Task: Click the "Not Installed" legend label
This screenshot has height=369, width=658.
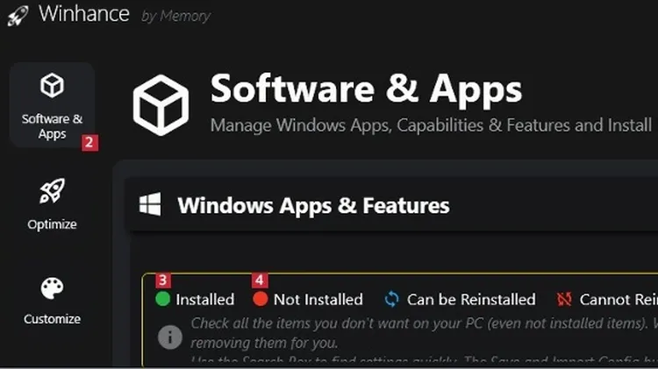Action: pyautogui.click(x=318, y=300)
